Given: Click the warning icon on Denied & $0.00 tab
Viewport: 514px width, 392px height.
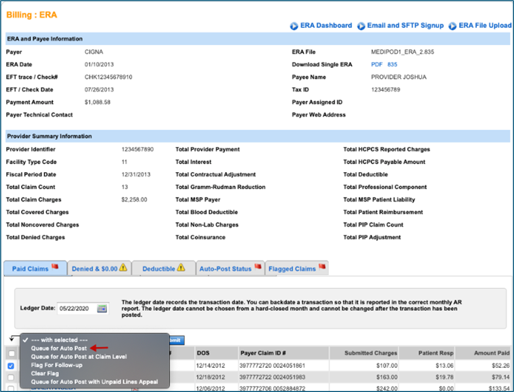Looking at the screenshot, I should (x=123, y=268).
